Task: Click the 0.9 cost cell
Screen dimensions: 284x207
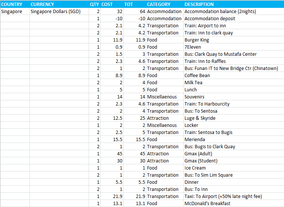Action: pos(112,47)
